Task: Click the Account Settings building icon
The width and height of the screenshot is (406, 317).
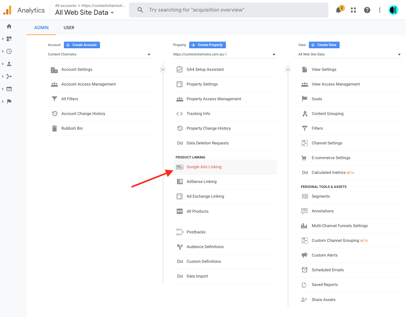Action: 54,70
